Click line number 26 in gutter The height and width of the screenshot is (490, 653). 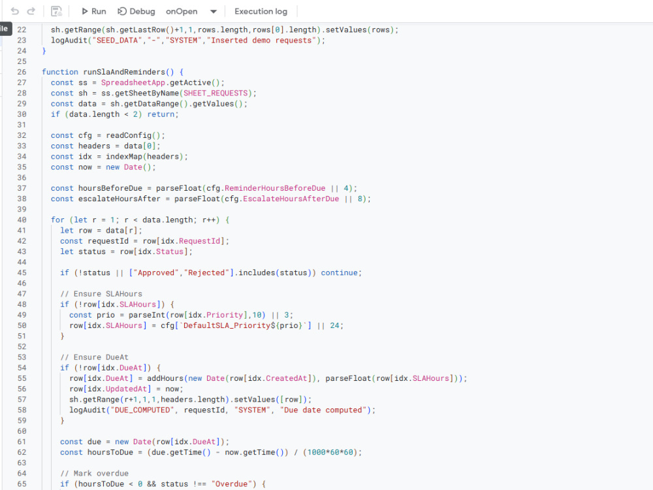[x=22, y=72]
